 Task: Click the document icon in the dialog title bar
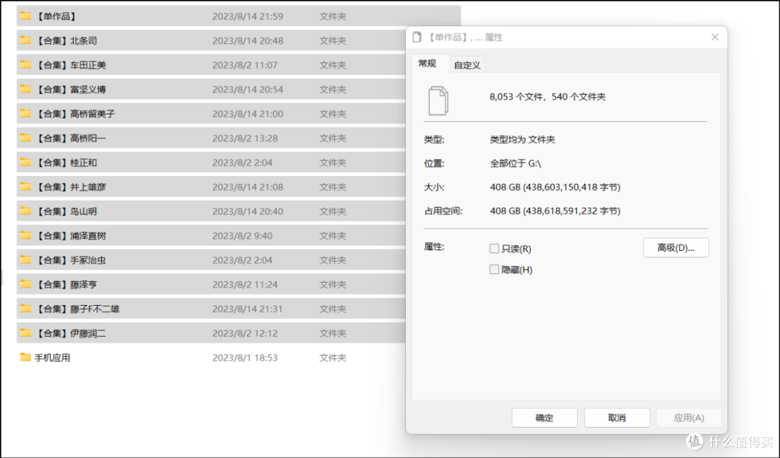click(x=417, y=38)
